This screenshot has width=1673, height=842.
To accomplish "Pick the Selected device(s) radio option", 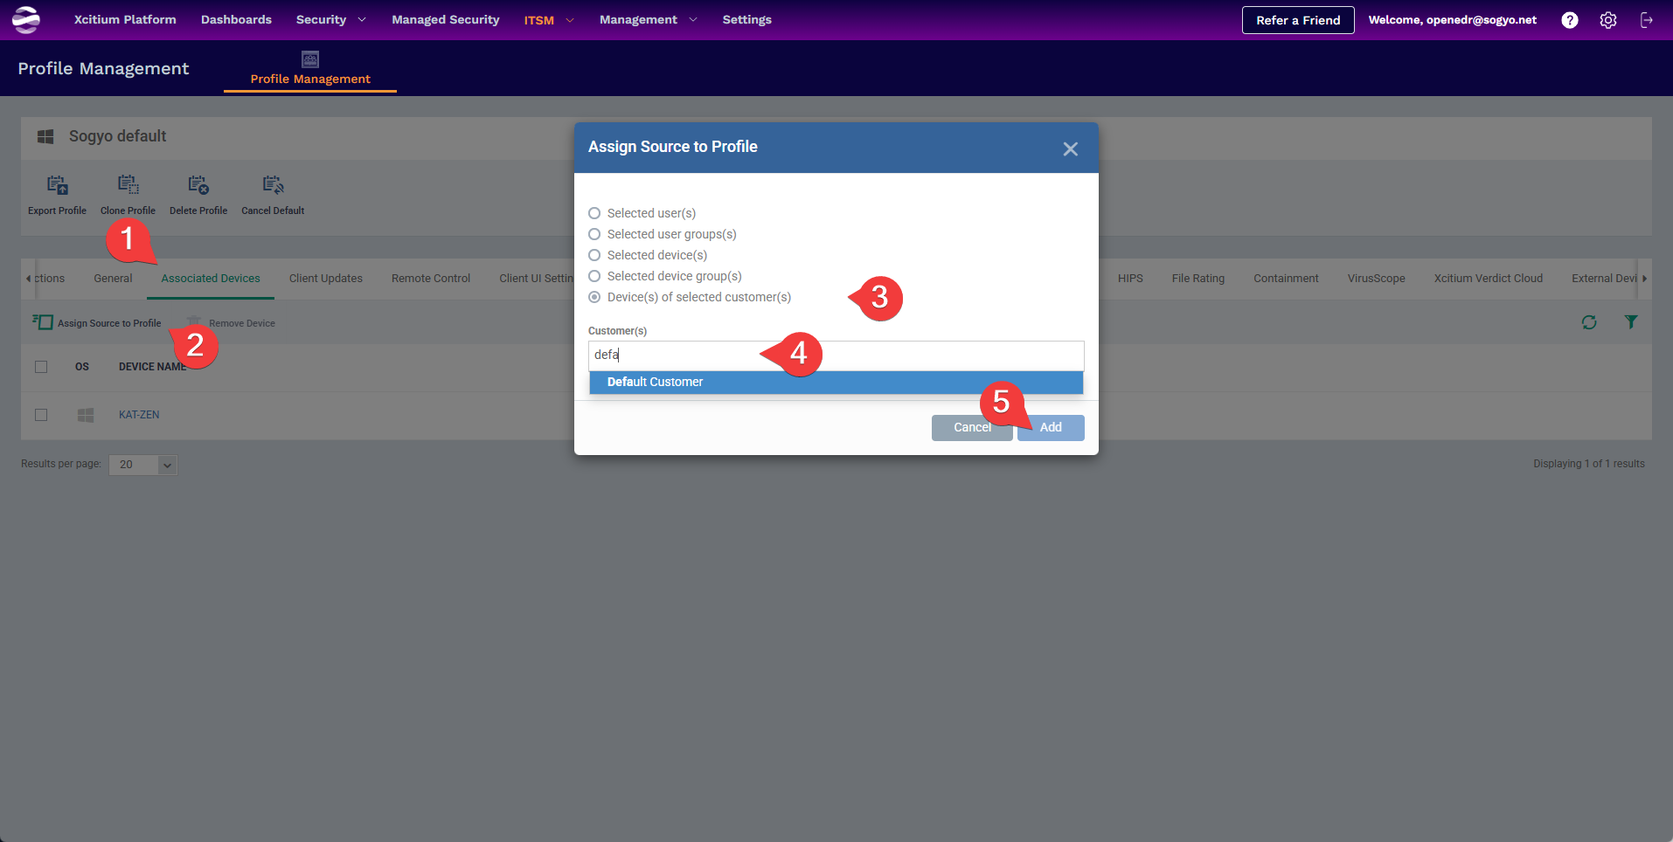I will [594, 255].
